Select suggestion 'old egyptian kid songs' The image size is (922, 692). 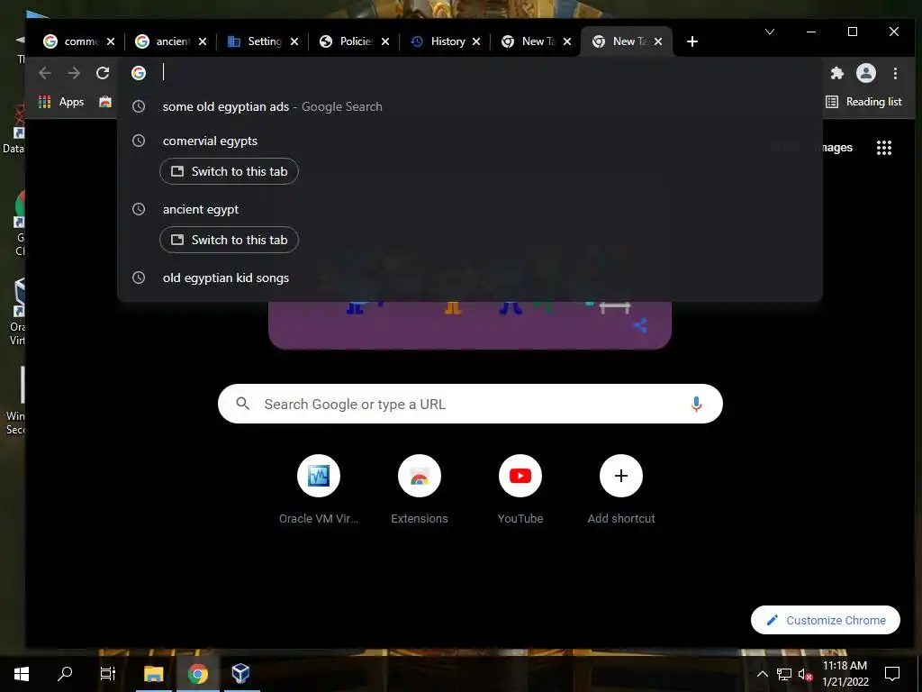coord(469,278)
